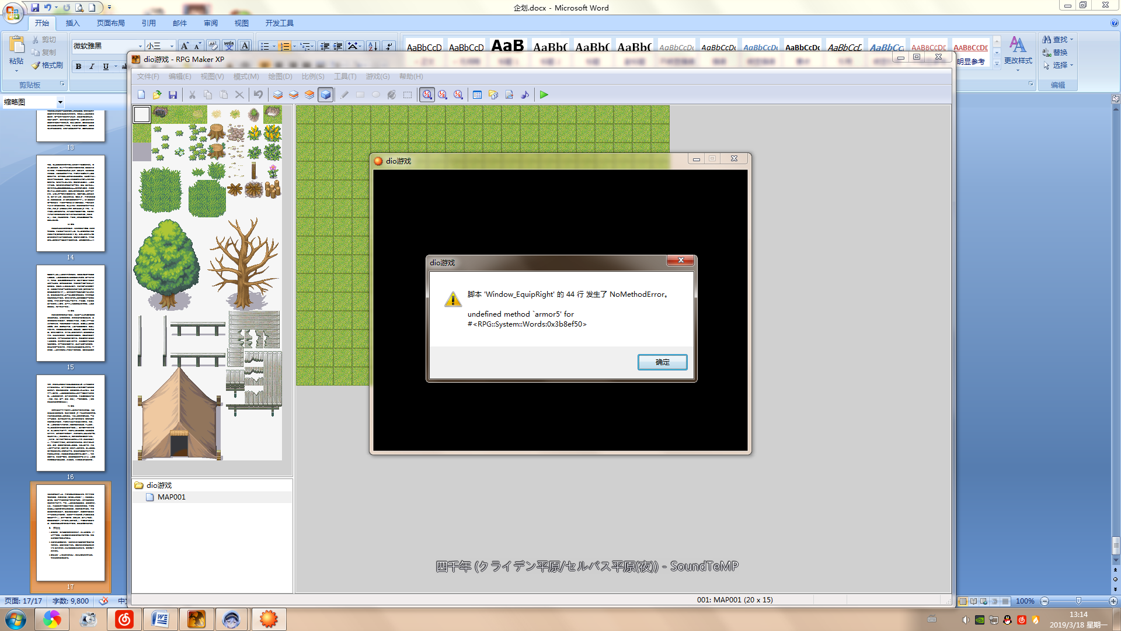
Task: Open page 16 thumbnail in Word
Action: 71,423
